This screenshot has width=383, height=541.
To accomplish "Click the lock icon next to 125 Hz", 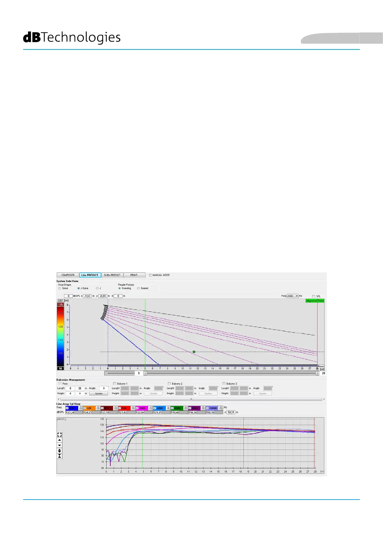I will pyautogui.click(x=98, y=408).
